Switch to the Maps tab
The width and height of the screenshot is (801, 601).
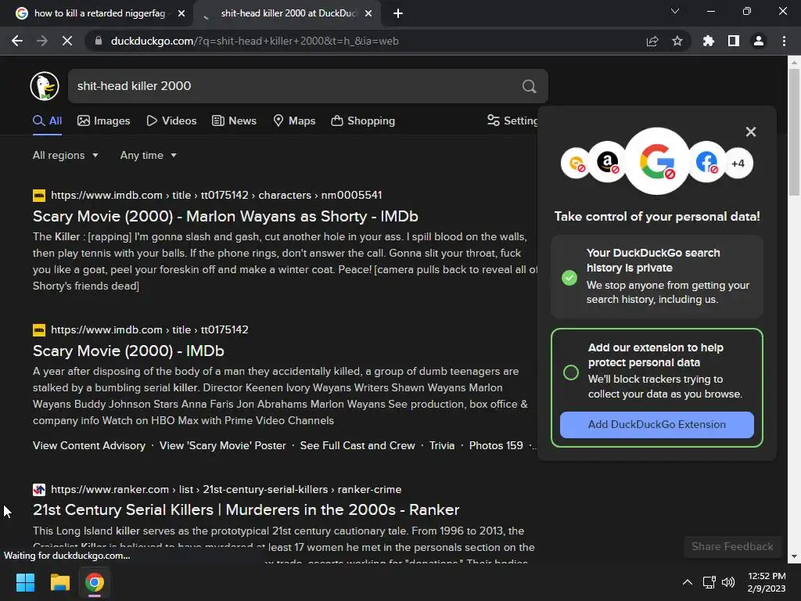[x=294, y=121]
